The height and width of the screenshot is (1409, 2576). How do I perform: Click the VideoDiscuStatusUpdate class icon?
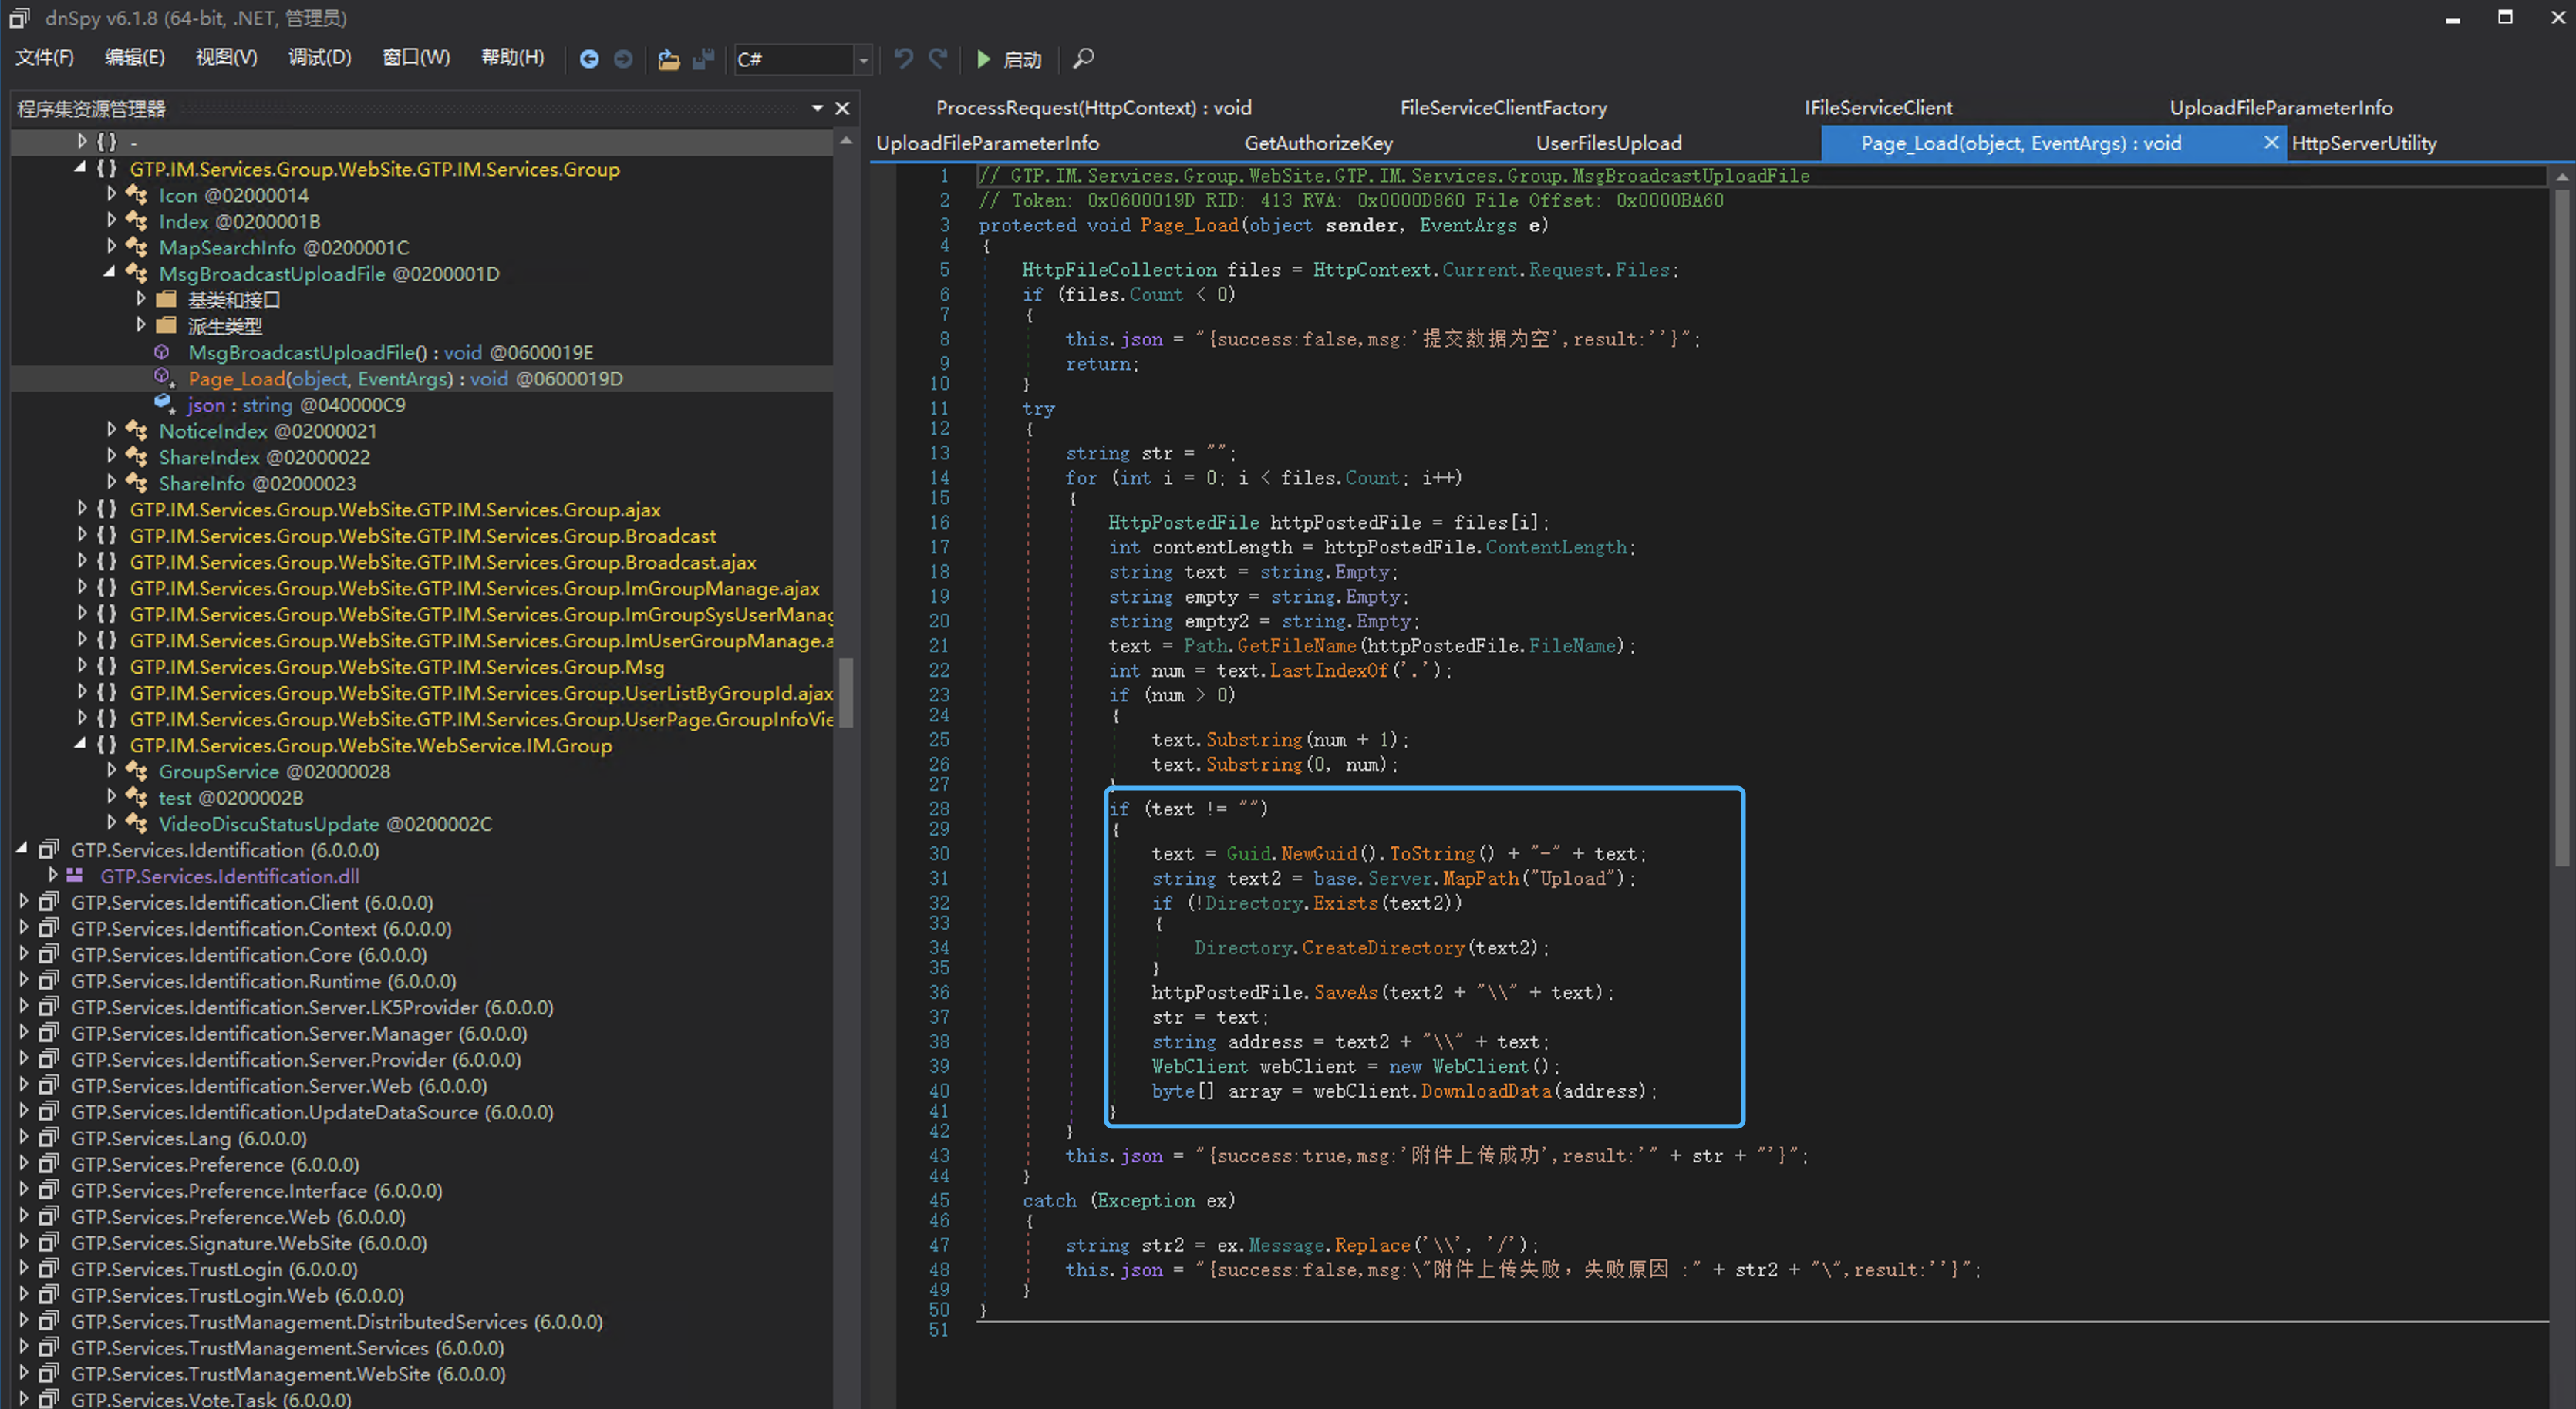tap(137, 825)
